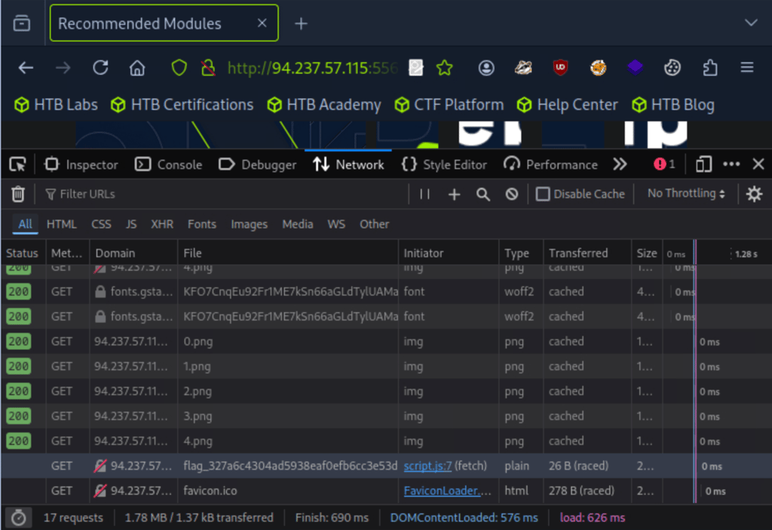
Task: Open CTF Platform bookmark
Action: [449, 105]
